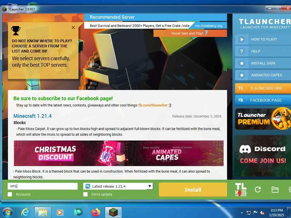
Task: Click the Release date December 3, 2024 text
Action: 197,116
